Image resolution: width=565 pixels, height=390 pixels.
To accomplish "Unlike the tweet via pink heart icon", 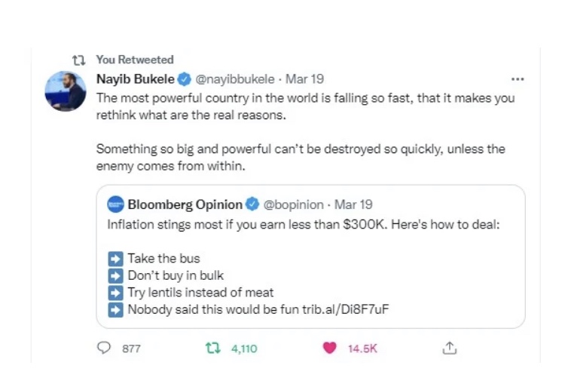I will coord(329,349).
